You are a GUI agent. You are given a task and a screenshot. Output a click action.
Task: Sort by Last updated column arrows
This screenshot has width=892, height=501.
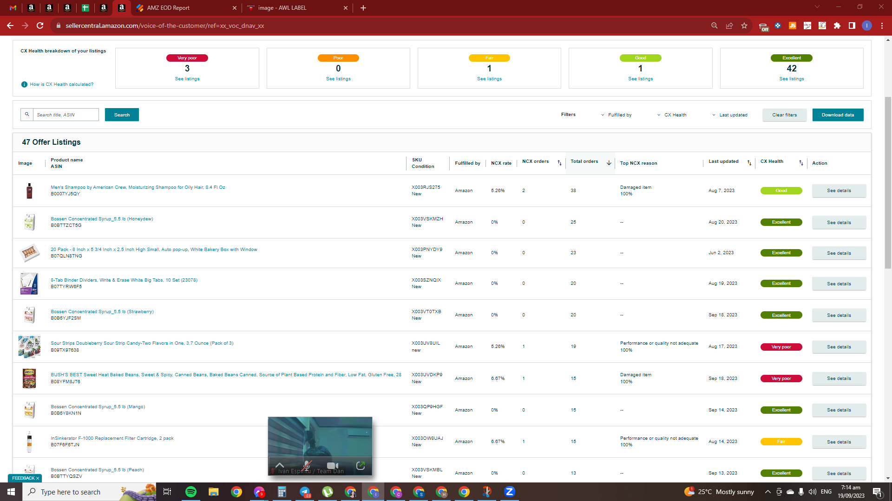pos(749,163)
